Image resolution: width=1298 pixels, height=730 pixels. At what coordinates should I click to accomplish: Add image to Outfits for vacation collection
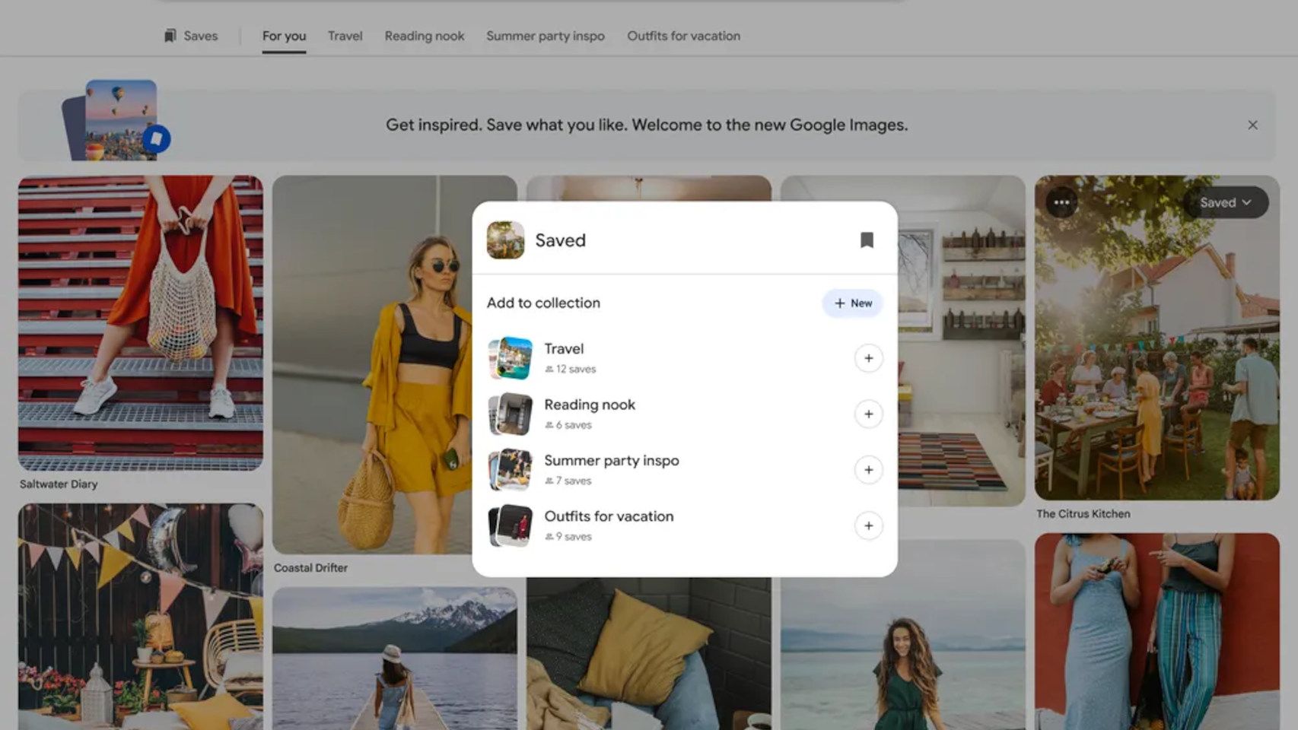(x=868, y=525)
